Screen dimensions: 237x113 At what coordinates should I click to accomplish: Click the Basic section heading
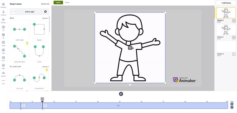point(12,18)
